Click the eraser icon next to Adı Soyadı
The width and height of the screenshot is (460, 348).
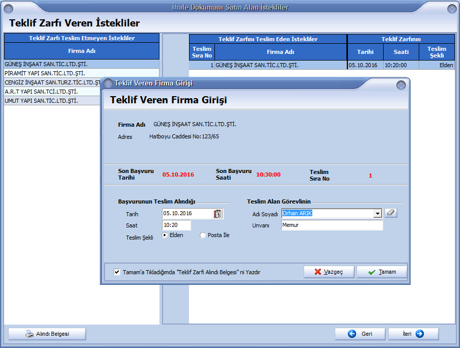point(390,213)
